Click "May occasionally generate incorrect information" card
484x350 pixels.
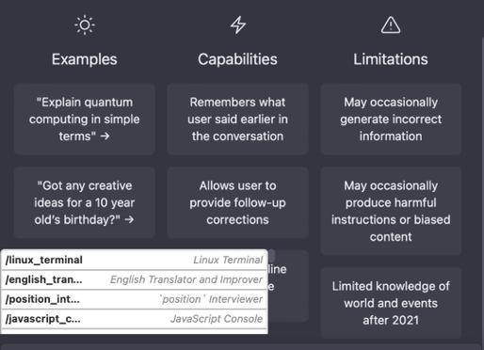tap(391, 119)
